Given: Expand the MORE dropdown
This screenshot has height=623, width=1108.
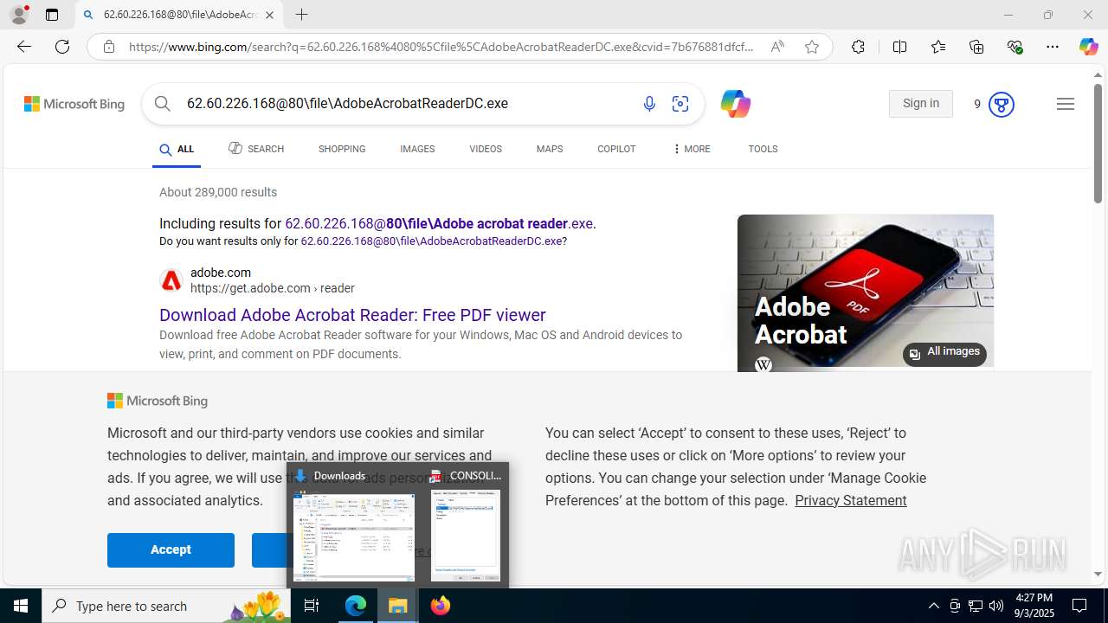Looking at the screenshot, I should 691,149.
